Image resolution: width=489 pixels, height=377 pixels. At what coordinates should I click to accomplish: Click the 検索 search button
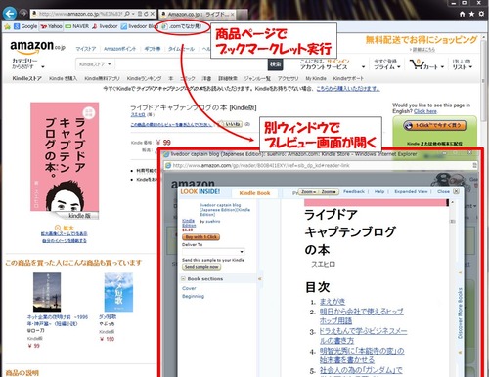coord(275,64)
